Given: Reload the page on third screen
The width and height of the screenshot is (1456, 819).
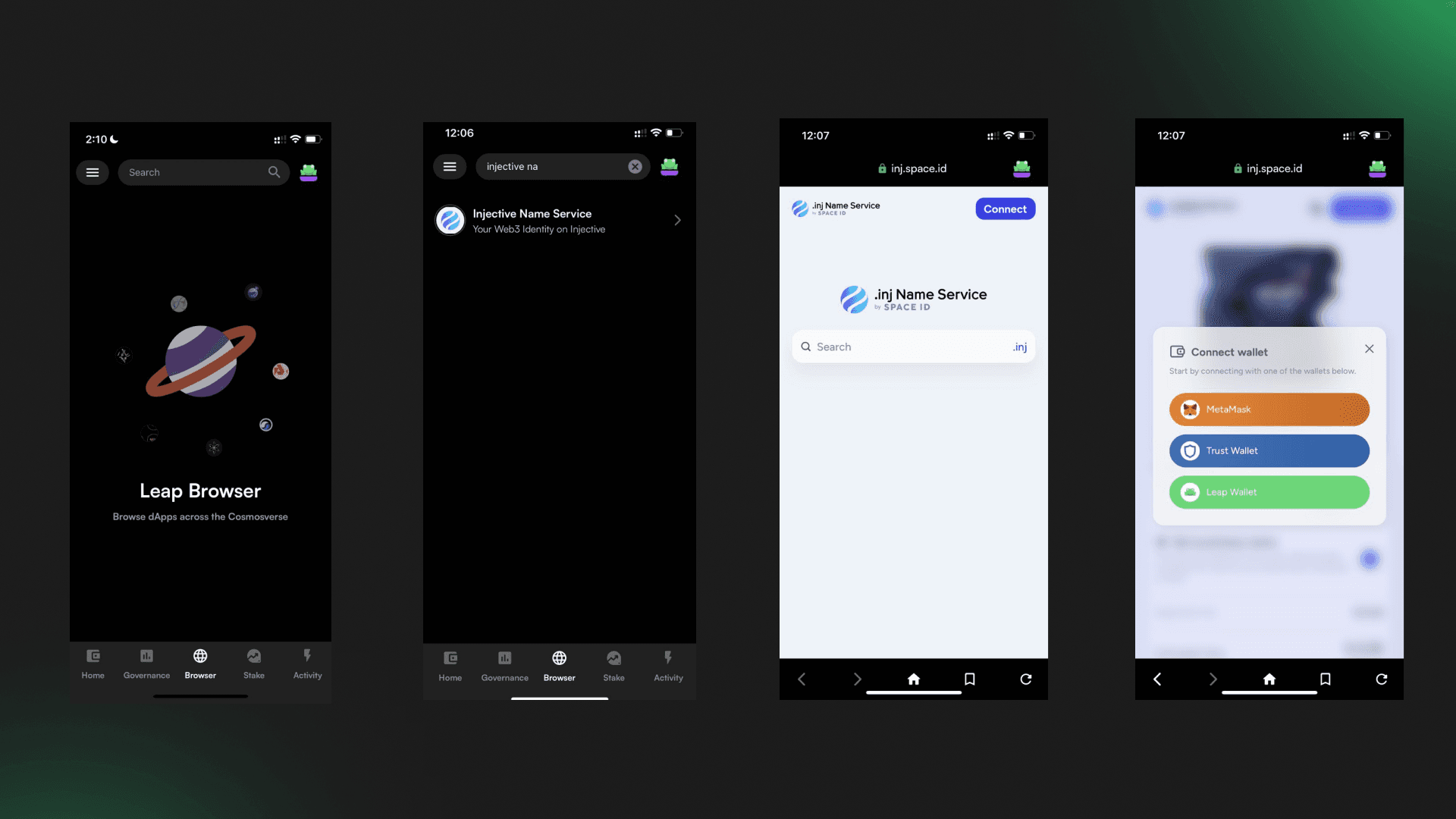Looking at the screenshot, I should pyautogui.click(x=1025, y=679).
